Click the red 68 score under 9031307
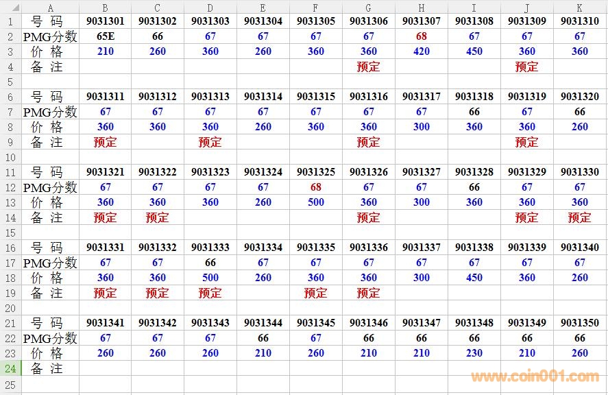The height and width of the screenshot is (395, 608). (x=422, y=36)
